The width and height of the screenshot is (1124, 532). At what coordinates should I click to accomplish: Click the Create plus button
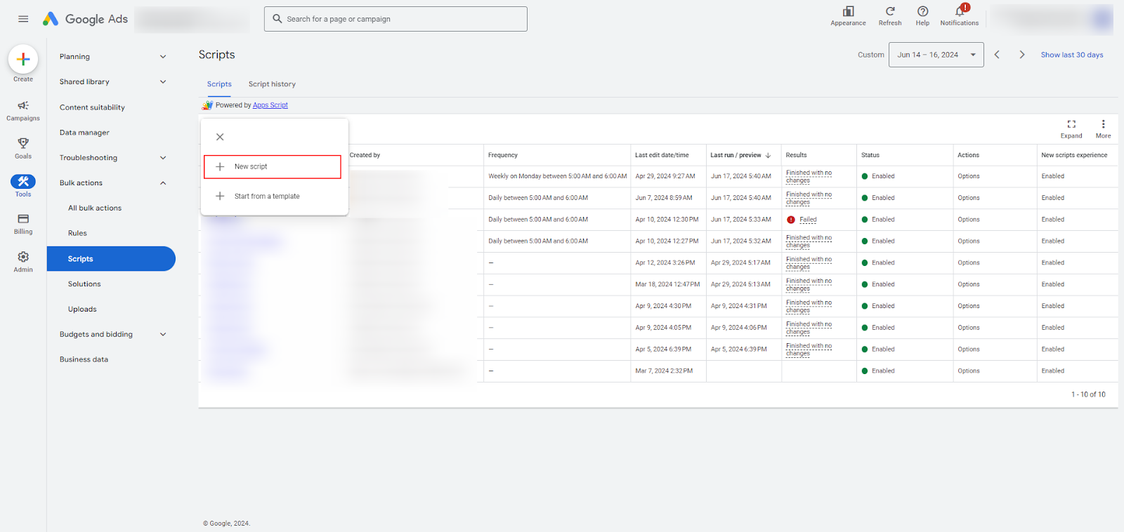[x=23, y=60]
